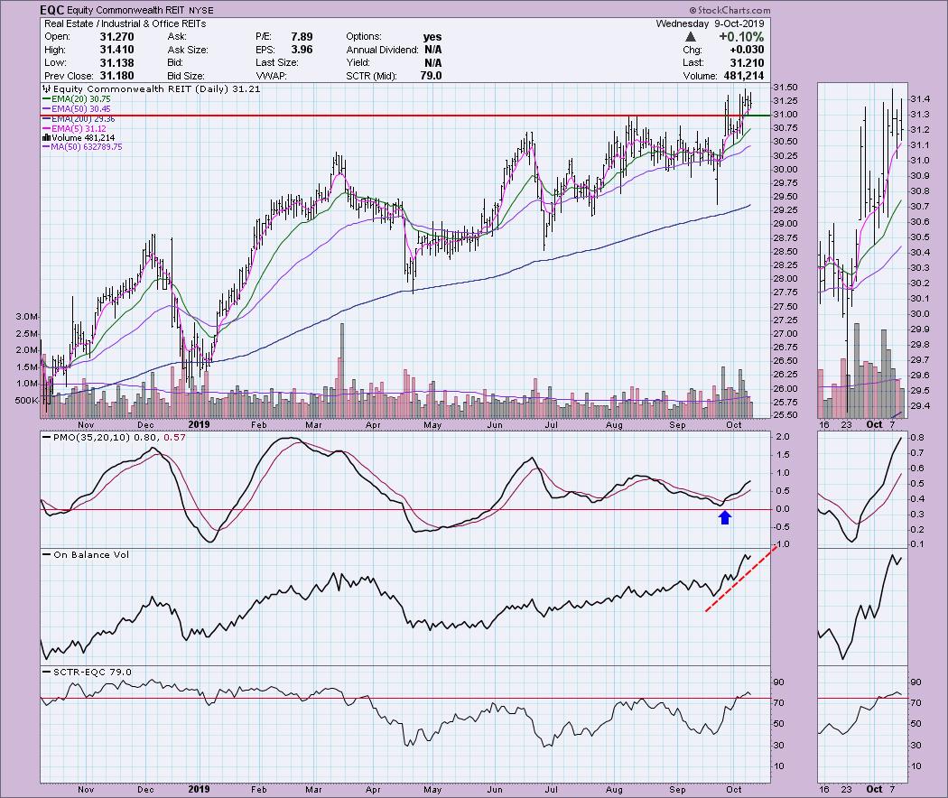The height and width of the screenshot is (798, 948).
Task: Click the black up-triangle beside +0.10%
Action: pos(691,37)
